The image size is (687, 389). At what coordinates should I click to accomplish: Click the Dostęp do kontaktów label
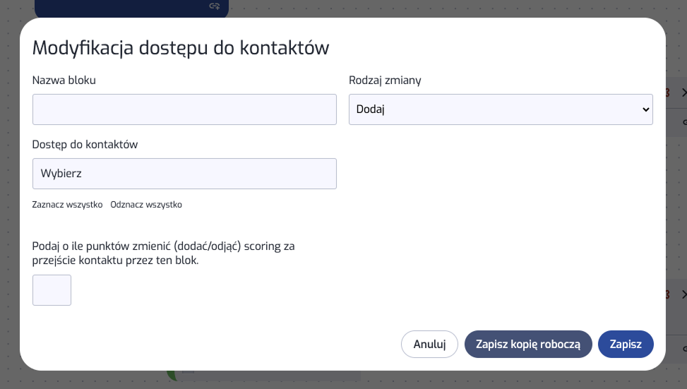tap(85, 145)
